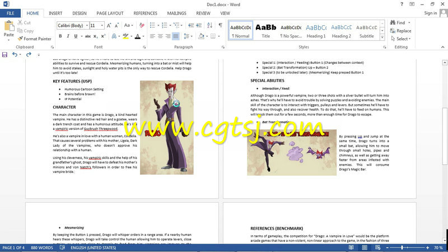448x252 pixels.
Task: Decrease paragraph indent
Action: click(191, 25)
